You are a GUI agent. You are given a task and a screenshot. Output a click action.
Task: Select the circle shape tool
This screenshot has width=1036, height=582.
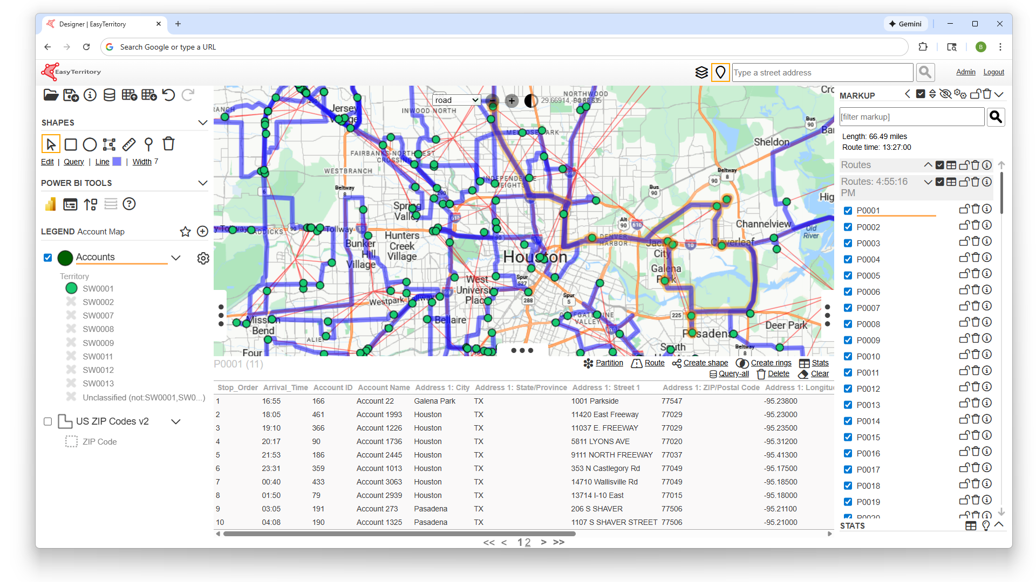click(x=90, y=144)
